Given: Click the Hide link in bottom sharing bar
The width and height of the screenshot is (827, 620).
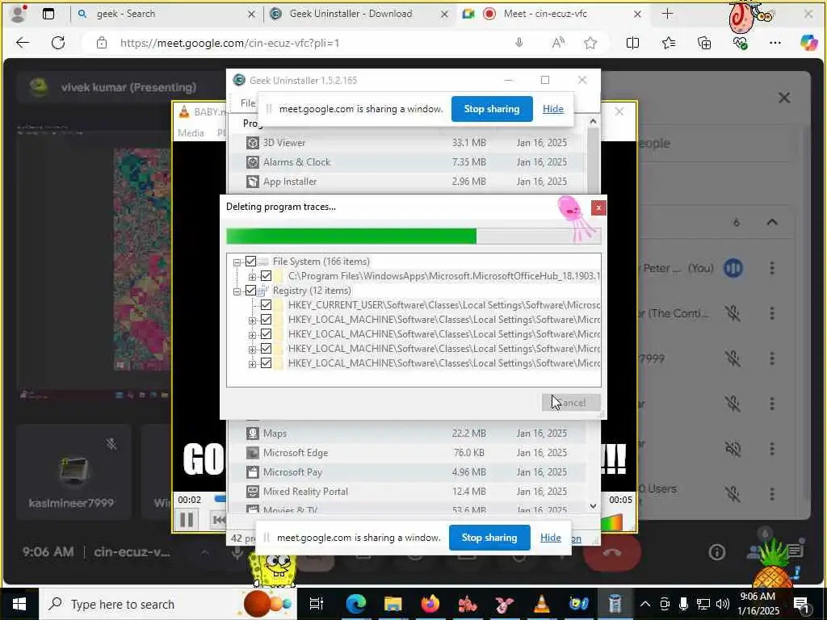Looking at the screenshot, I should click(x=551, y=537).
